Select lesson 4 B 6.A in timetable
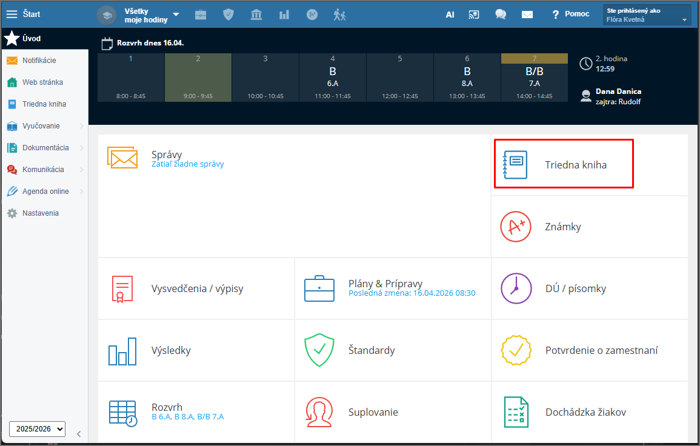The height and width of the screenshot is (446, 700). click(332, 77)
